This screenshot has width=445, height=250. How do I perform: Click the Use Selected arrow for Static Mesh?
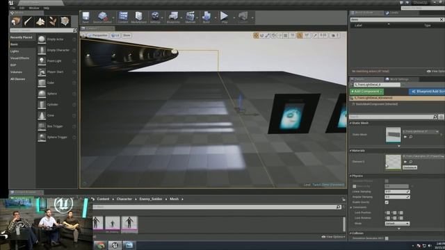pos(405,137)
